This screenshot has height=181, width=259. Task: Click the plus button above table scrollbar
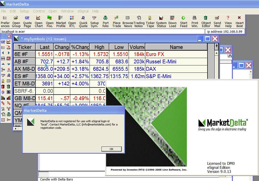point(216,46)
